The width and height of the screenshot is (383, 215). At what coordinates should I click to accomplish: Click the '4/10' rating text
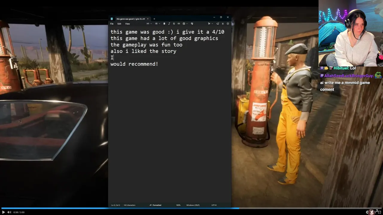[218, 32]
